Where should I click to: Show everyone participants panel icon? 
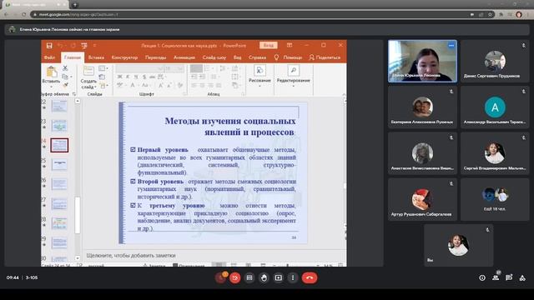coord(496,277)
